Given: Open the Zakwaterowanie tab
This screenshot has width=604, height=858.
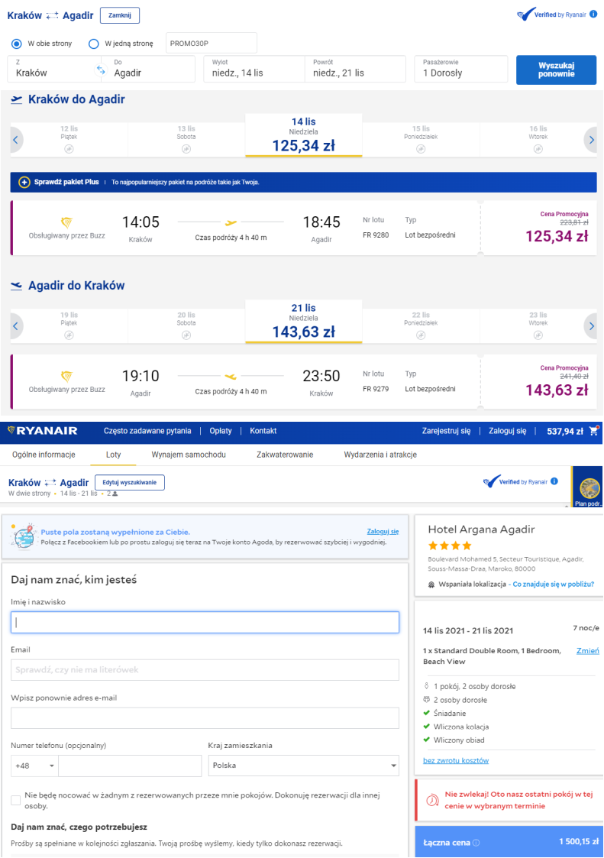Looking at the screenshot, I should 285,455.
